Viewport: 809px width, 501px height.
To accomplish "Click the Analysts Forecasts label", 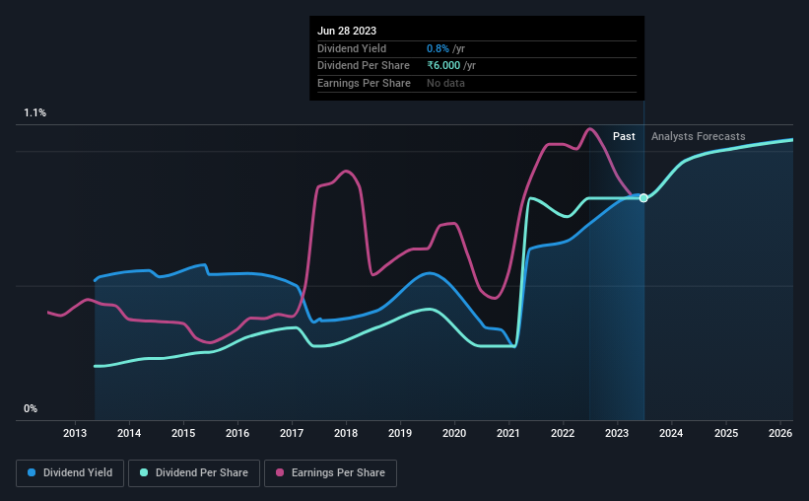I will point(698,136).
